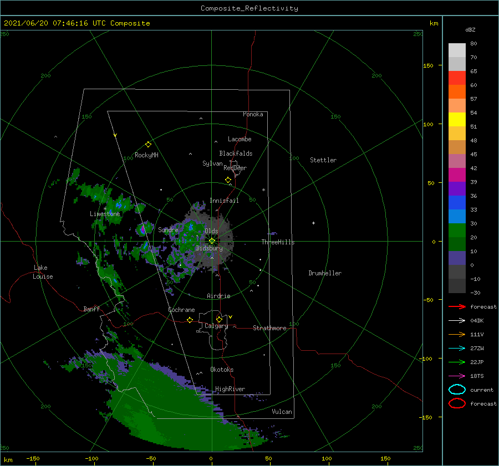The image size is (499, 466).
Task: Click the ThreeHills label
Action: click(278, 242)
